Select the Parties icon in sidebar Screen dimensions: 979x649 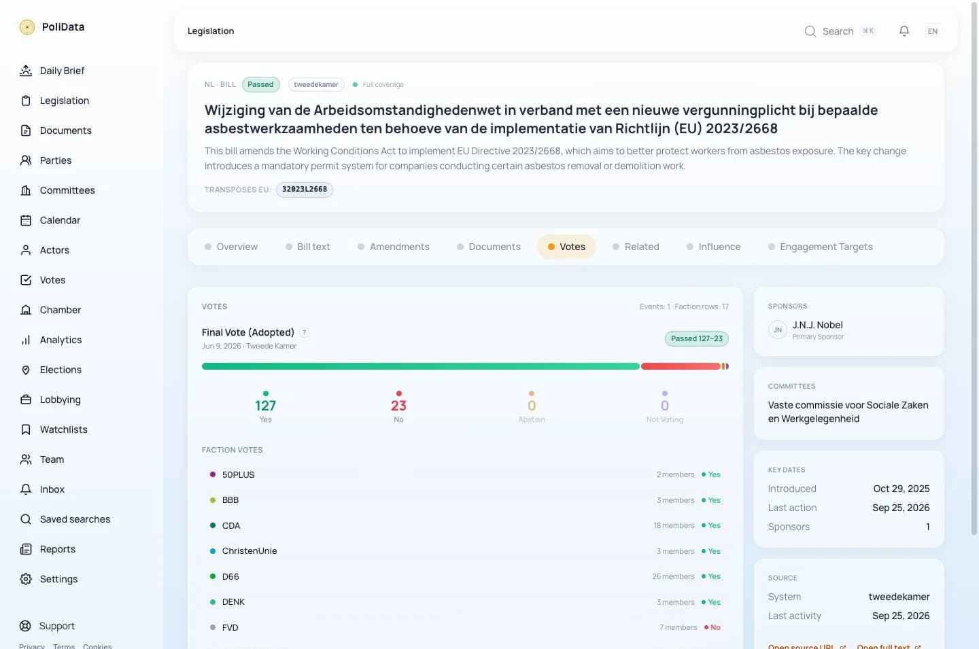pos(26,160)
